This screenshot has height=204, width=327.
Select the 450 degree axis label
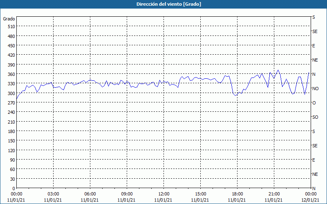(12, 46)
